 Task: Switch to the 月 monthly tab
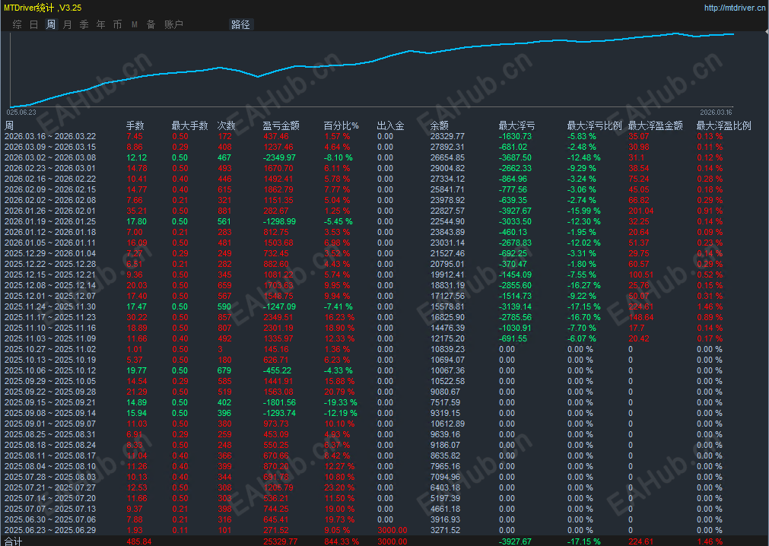click(67, 24)
